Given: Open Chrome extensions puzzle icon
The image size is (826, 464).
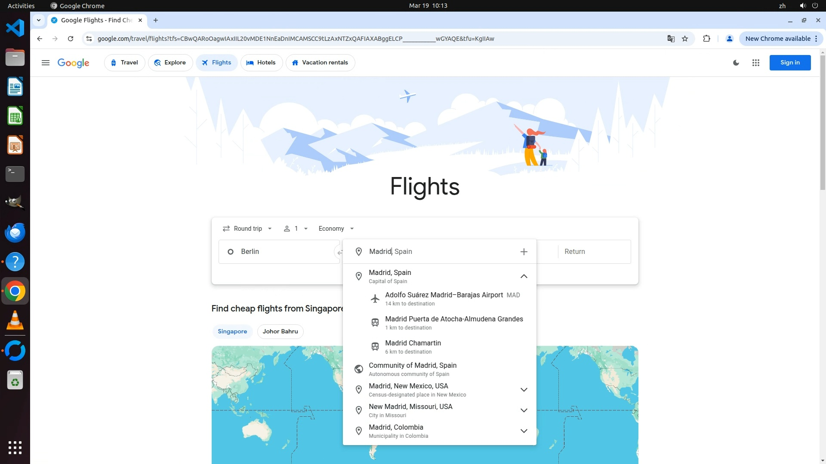Looking at the screenshot, I should click(706, 39).
